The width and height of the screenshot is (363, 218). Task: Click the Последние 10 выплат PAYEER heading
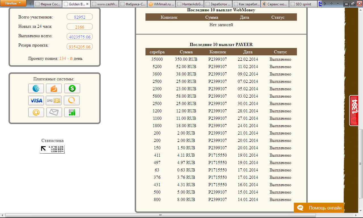[x=221, y=45]
